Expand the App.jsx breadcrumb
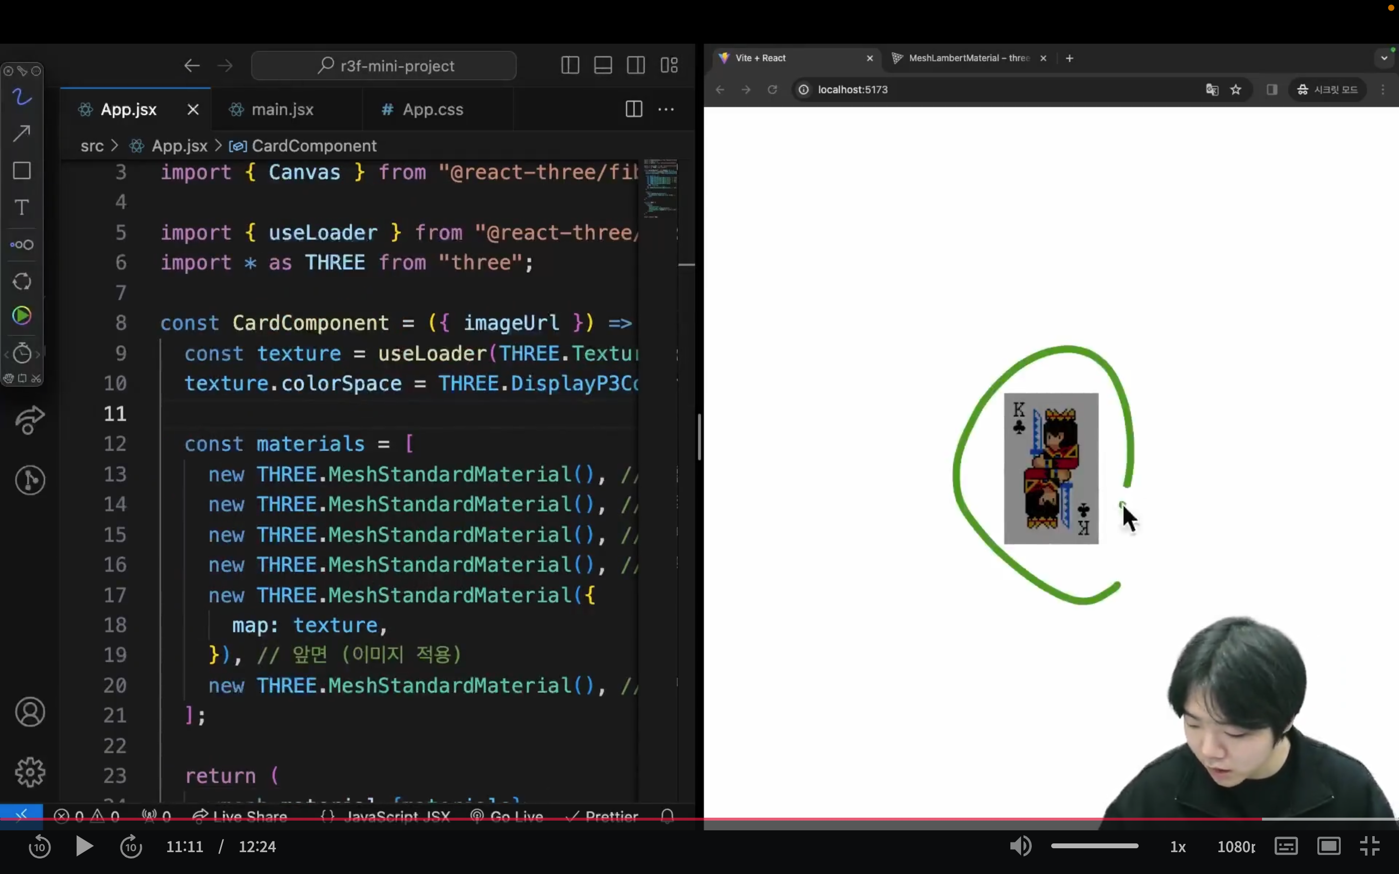Viewport: 1399px width, 874px height. [168, 146]
